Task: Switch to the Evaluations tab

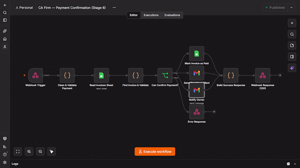Action: tap(172, 15)
